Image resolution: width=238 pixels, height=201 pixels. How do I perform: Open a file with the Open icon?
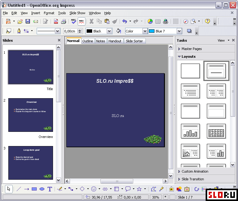[x=20, y=21]
